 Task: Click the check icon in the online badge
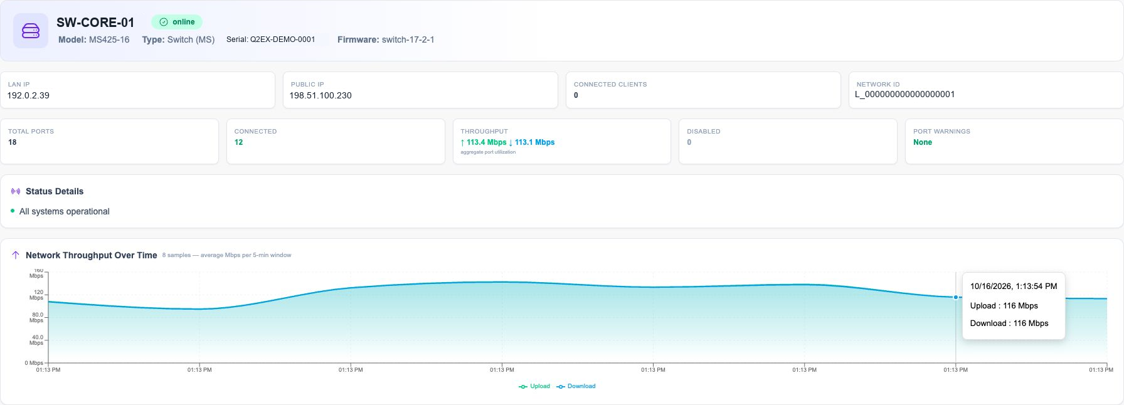click(x=164, y=22)
